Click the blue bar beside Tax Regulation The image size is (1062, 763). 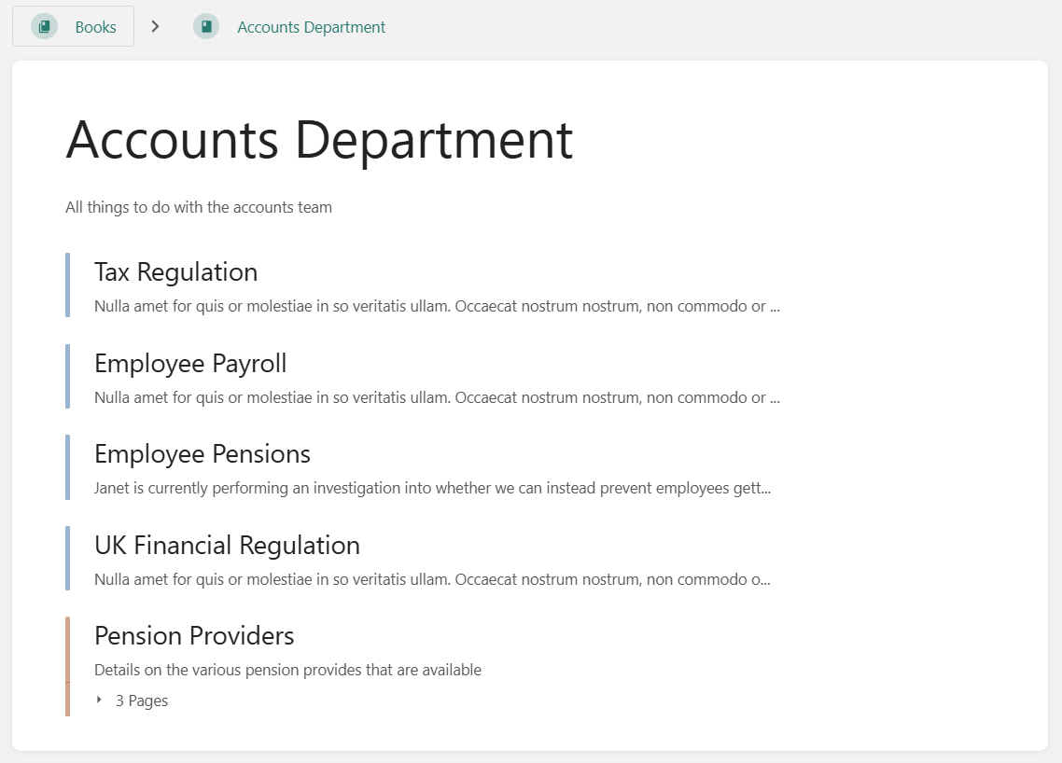[x=67, y=285]
